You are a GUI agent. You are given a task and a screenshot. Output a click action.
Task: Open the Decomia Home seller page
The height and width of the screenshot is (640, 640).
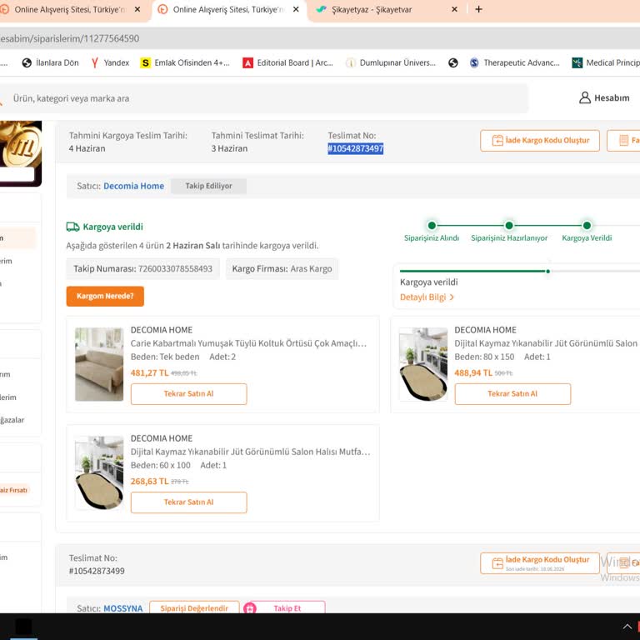click(133, 186)
